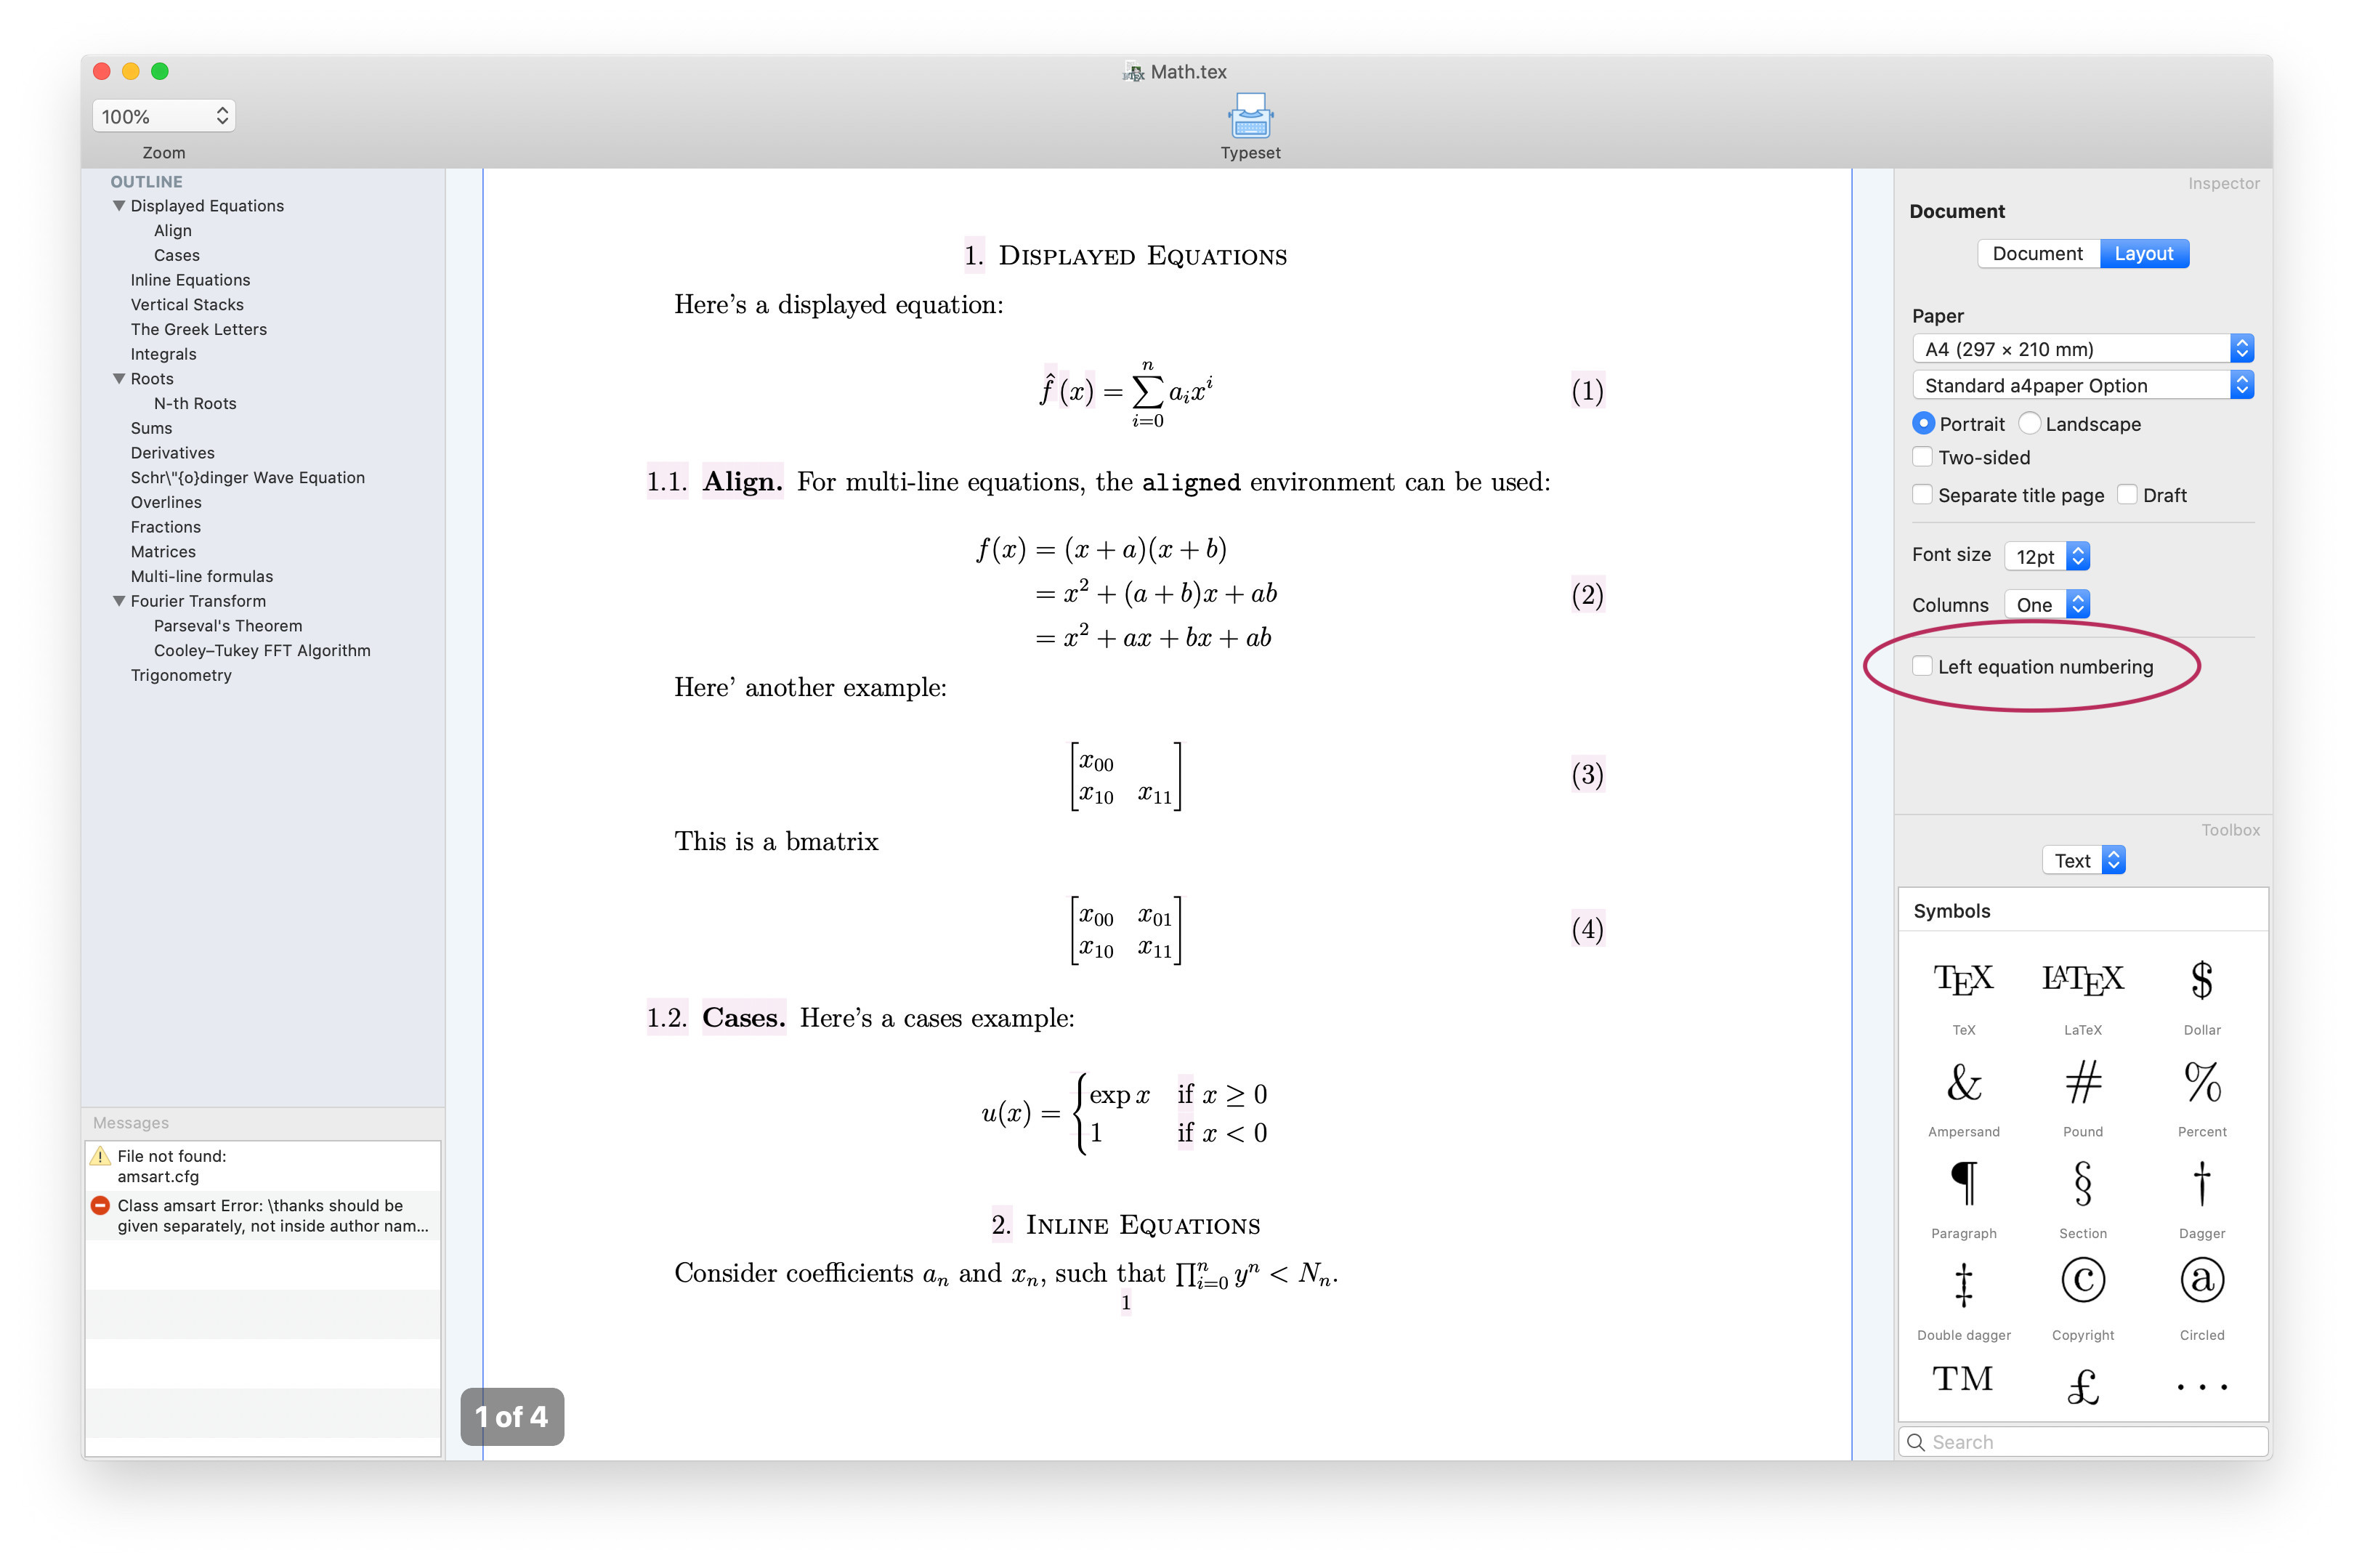Insert the Dollar symbol

2201,979
